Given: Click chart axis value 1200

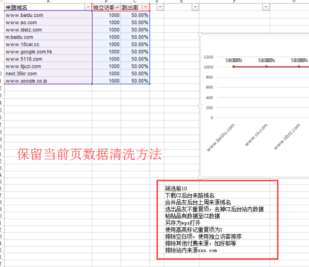Looking at the screenshot, I should coord(209,57).
